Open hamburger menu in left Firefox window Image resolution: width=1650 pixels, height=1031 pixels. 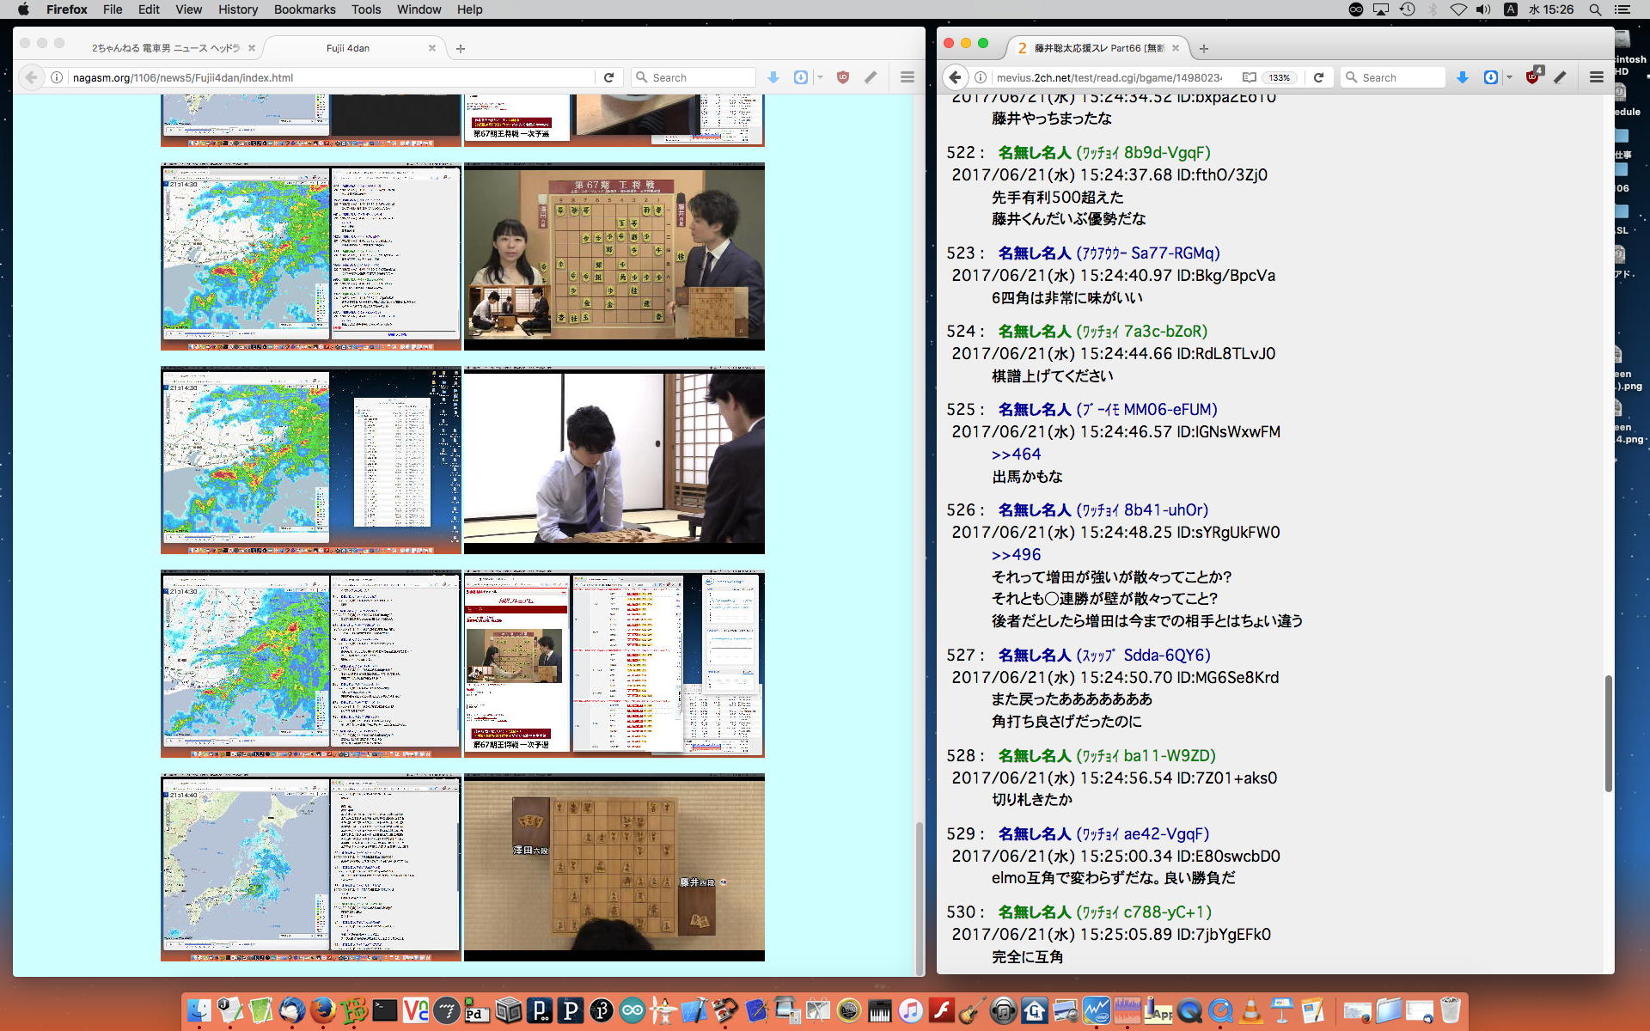(x=907, y=77)
